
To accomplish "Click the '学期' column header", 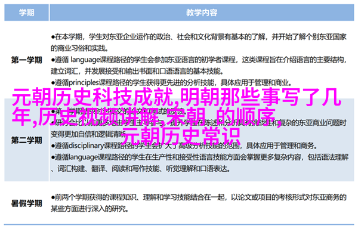I will 26,13.
